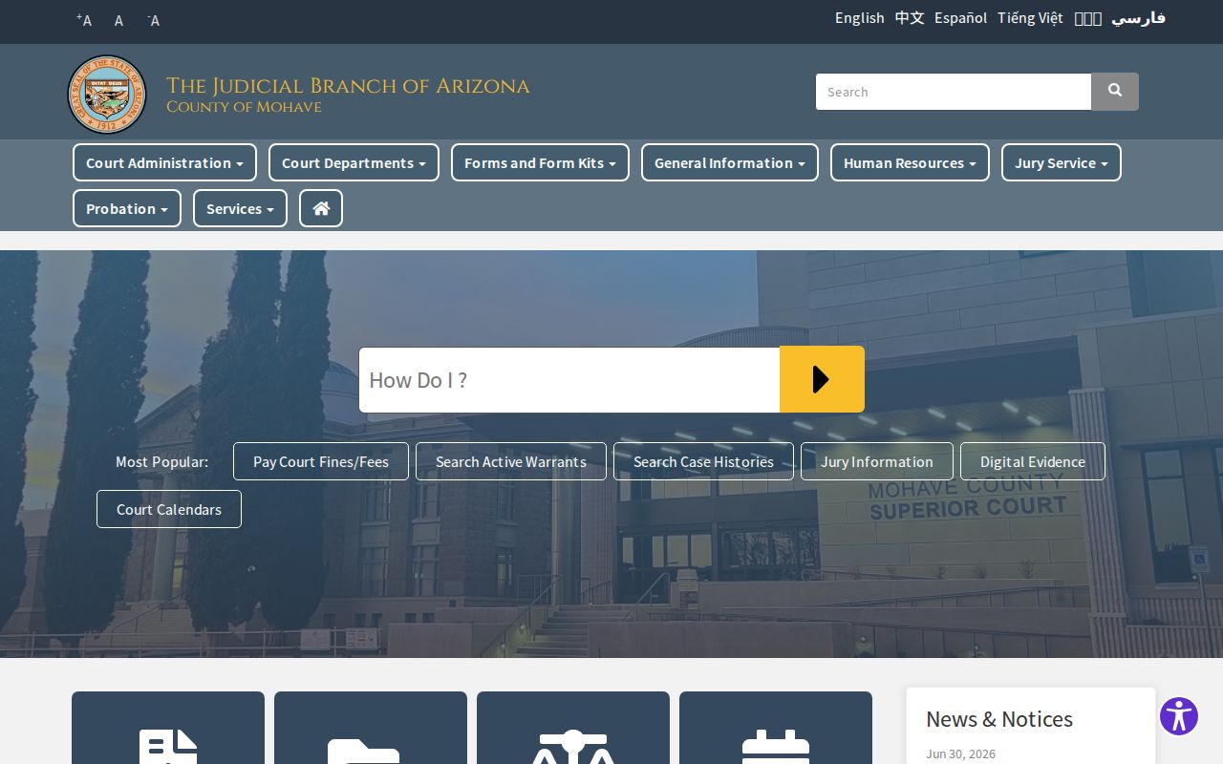Viewport: 1223px width, 764px height.
Task: Increase font size with +A
Action: (x=84, y=20)
